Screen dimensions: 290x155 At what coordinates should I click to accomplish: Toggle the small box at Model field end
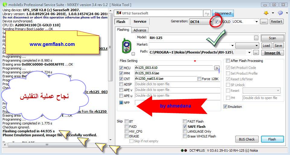click(256, 38)
